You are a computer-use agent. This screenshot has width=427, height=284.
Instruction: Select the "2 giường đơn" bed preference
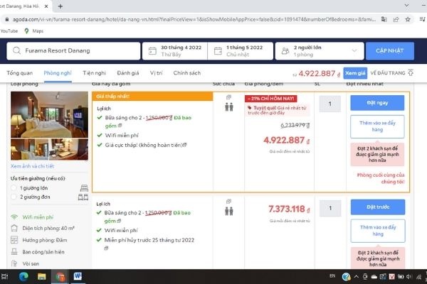(14, 197)
